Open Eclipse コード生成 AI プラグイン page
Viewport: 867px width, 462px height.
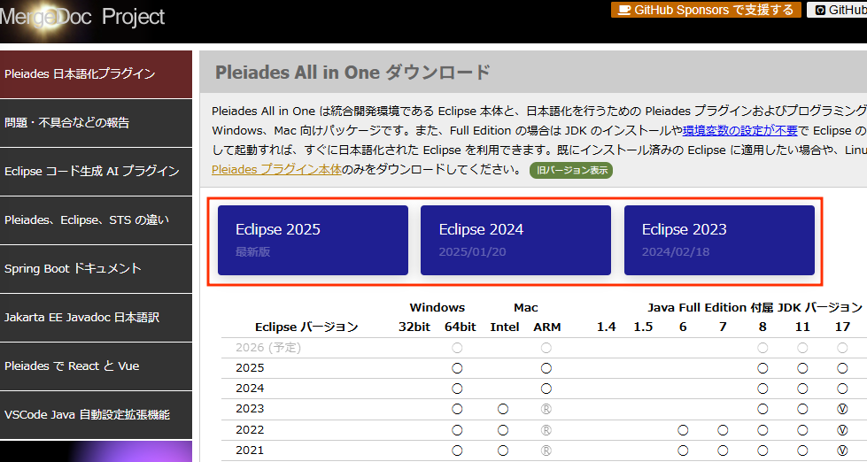coord(96,172)
